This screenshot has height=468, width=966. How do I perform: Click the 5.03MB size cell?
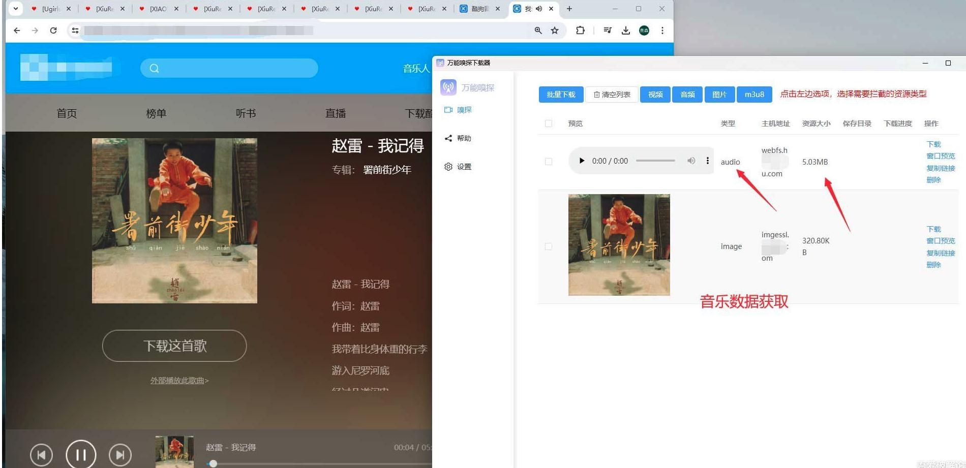click(x=815, y=162)
